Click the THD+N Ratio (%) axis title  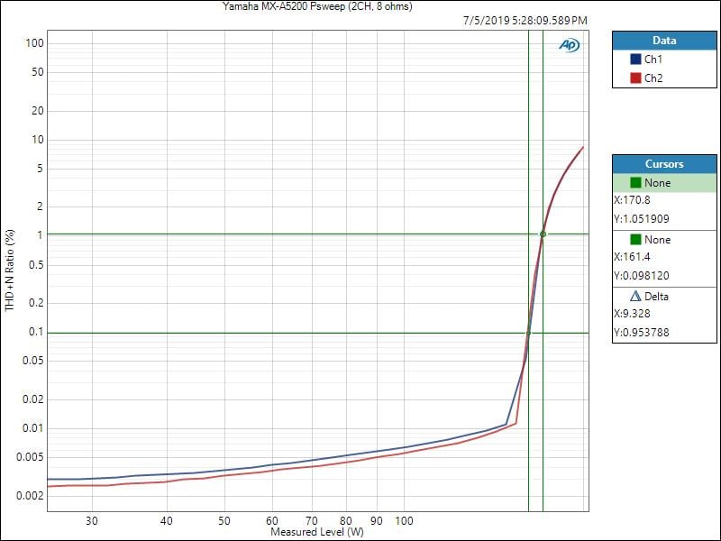(11, 270)
